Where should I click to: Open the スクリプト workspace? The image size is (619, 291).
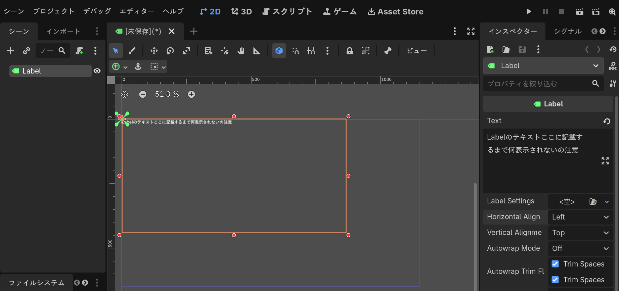tap(287, 11)
